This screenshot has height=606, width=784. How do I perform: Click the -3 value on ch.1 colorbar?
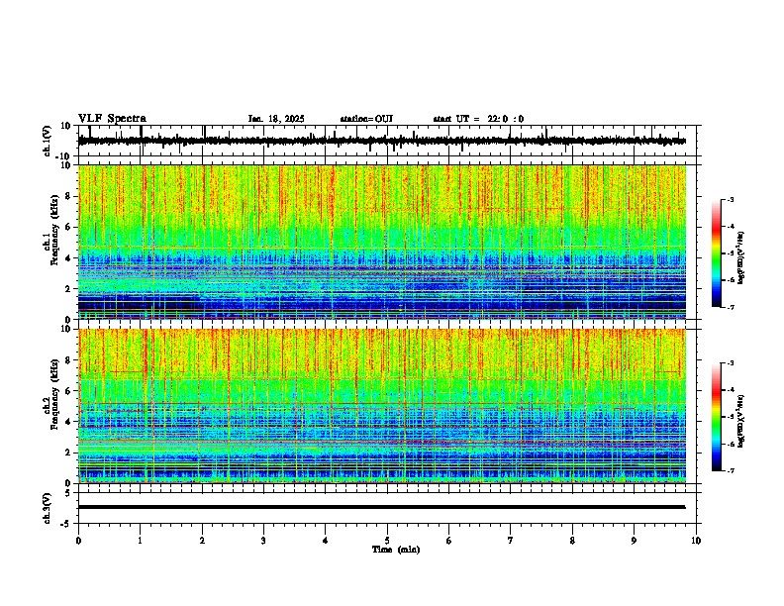click(731, 199)
